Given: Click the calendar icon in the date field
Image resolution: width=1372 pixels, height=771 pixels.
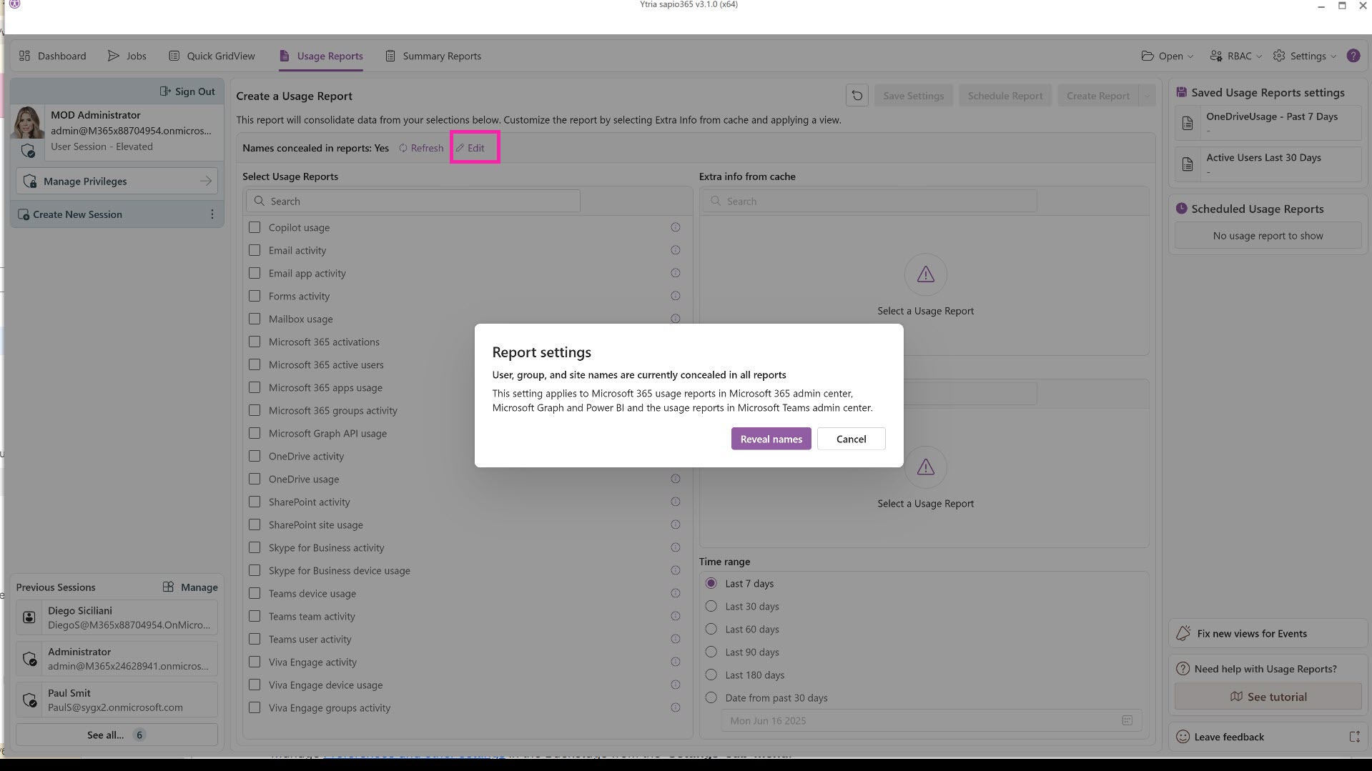Looking at the screenshot, I should tap(1127, 720).
